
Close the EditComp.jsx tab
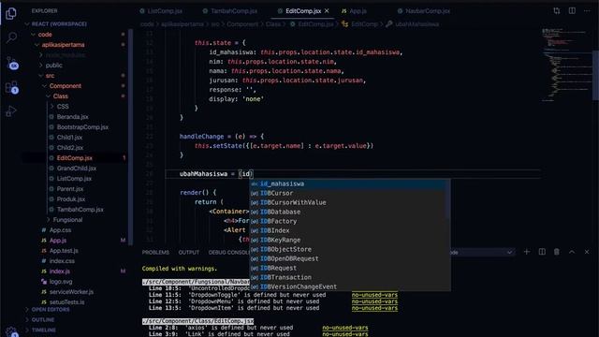coord(327,11)
